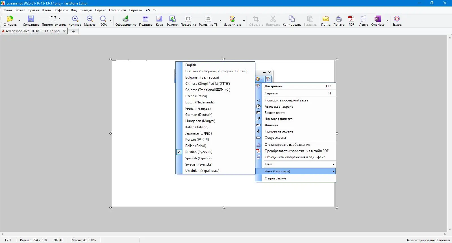The height and width of the screenshot is (243, 452).
Task: Add a new tab with the plus button
Action: 73,31
